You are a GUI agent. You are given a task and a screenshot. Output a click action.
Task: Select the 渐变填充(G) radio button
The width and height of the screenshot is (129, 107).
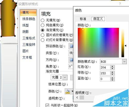click(x=43, y=30)
